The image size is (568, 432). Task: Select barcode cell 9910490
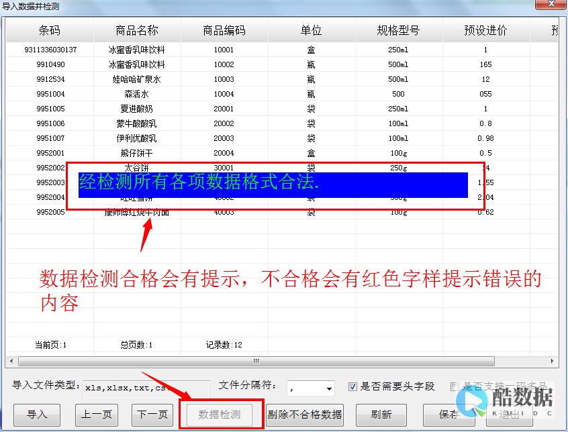coord(50,64)
